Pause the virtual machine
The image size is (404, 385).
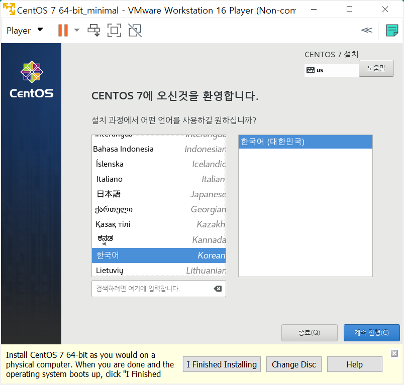pyautogui.click(x=63, y=30)
